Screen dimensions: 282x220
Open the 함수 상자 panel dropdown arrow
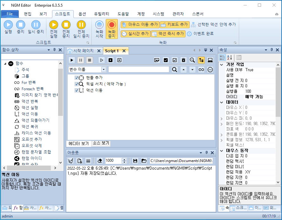(49, 50)
